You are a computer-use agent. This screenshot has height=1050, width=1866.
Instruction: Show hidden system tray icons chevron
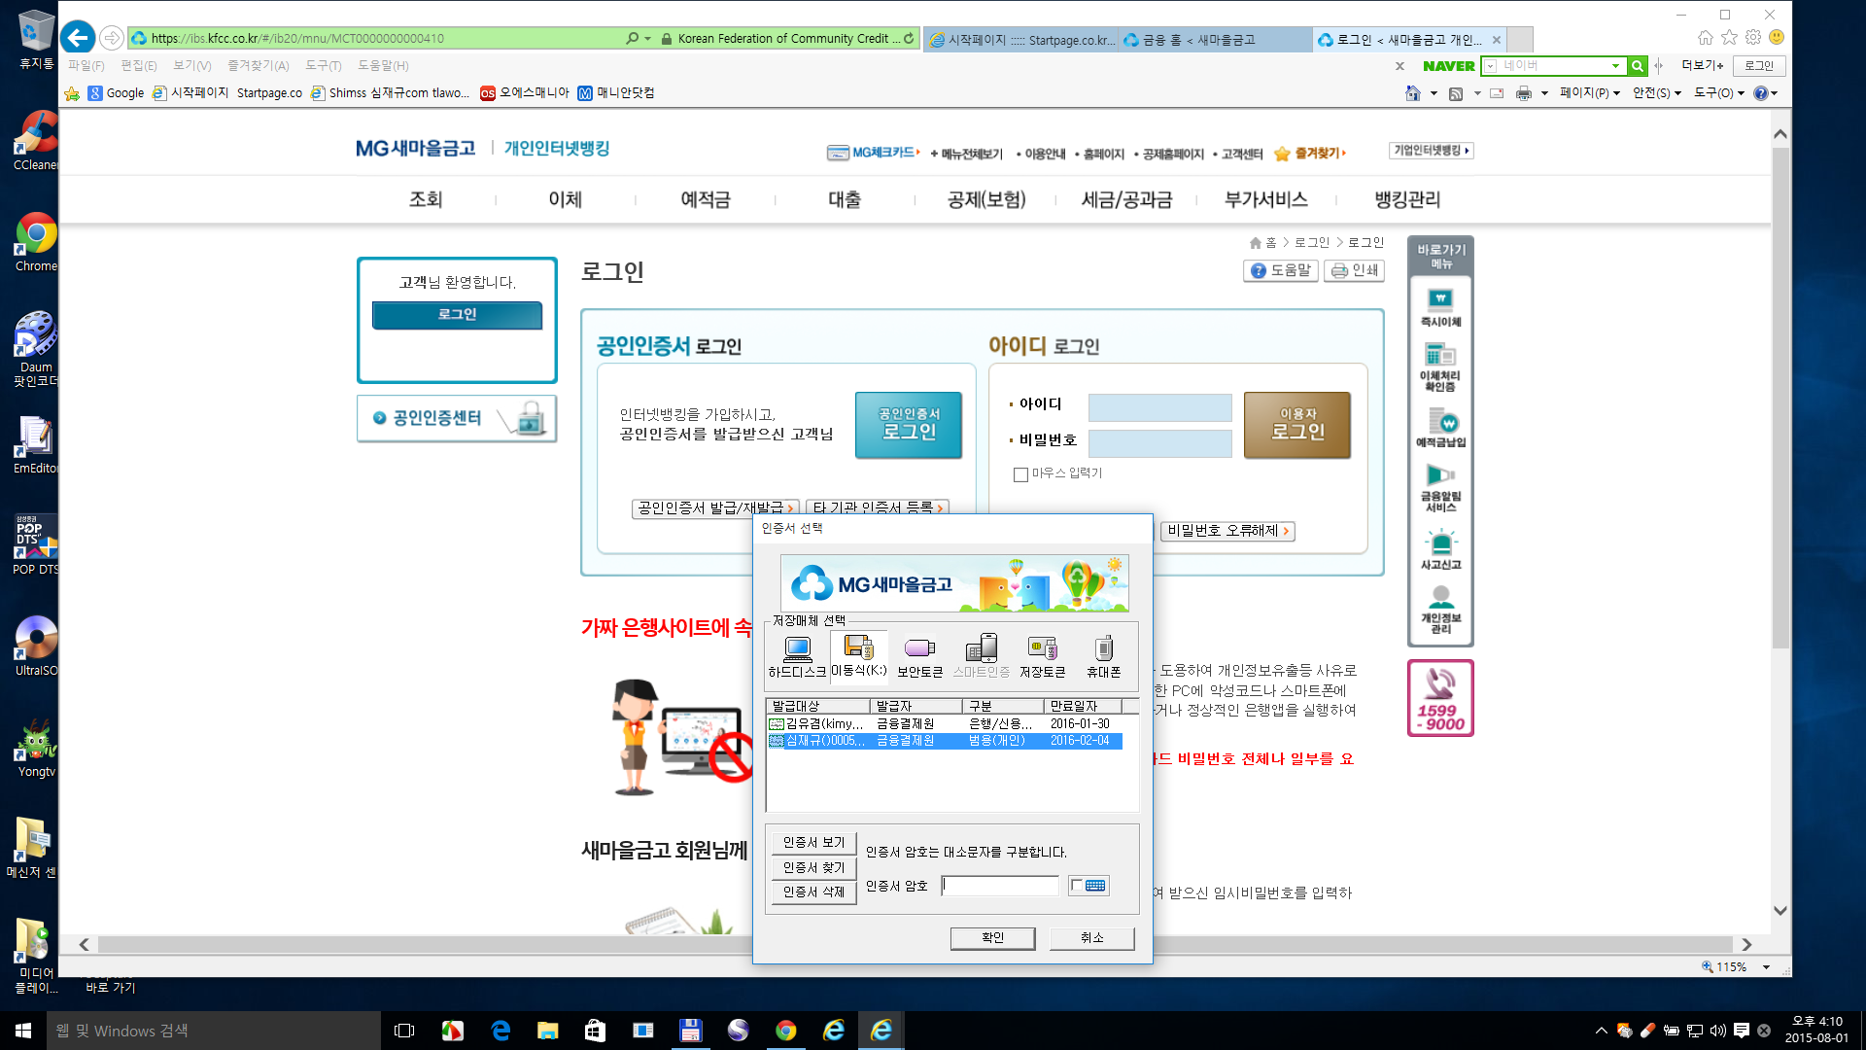(1601, 1031)
